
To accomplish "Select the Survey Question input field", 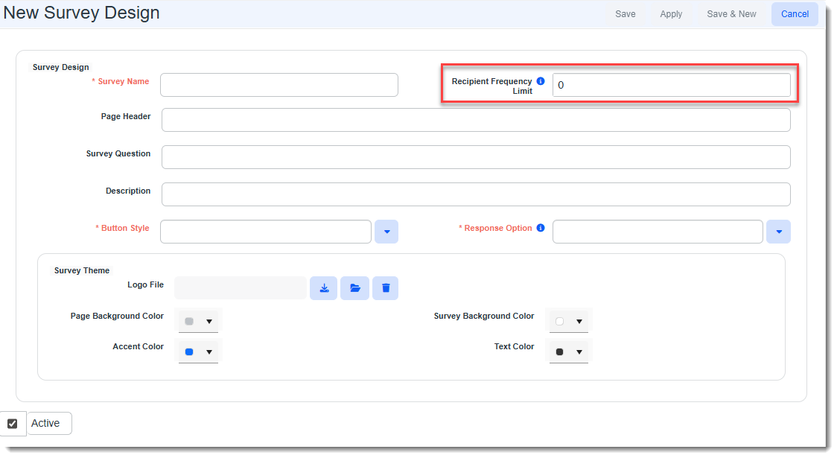I will [x=476, y=157].
